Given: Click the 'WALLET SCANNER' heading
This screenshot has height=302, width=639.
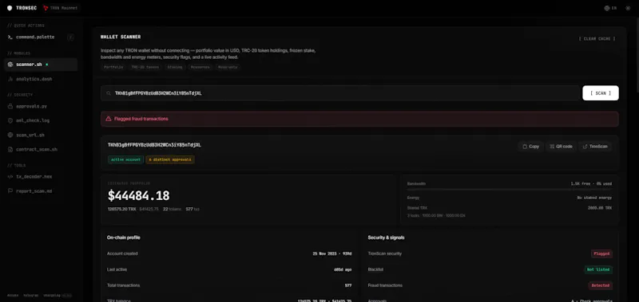Looking at the screenshot, I should (121, 37).
